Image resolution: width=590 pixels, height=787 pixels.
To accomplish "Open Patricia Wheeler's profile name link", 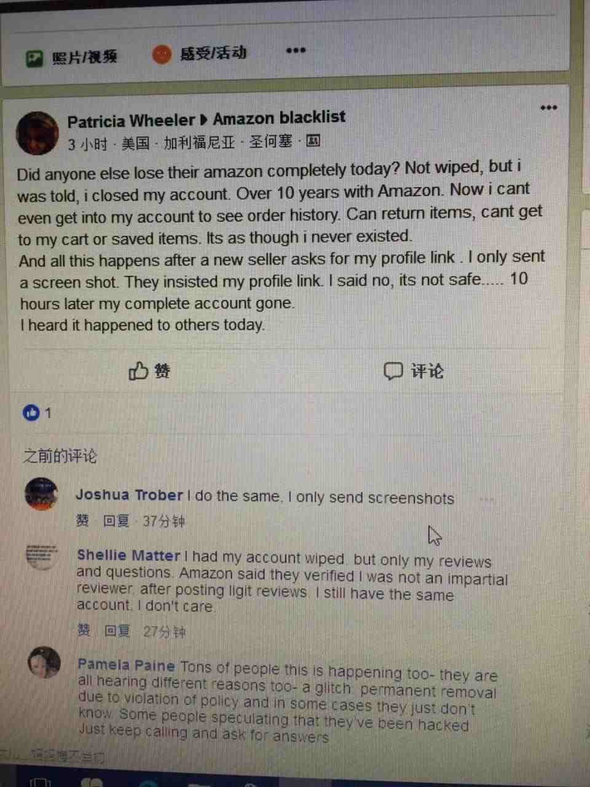I will [131, 121].
